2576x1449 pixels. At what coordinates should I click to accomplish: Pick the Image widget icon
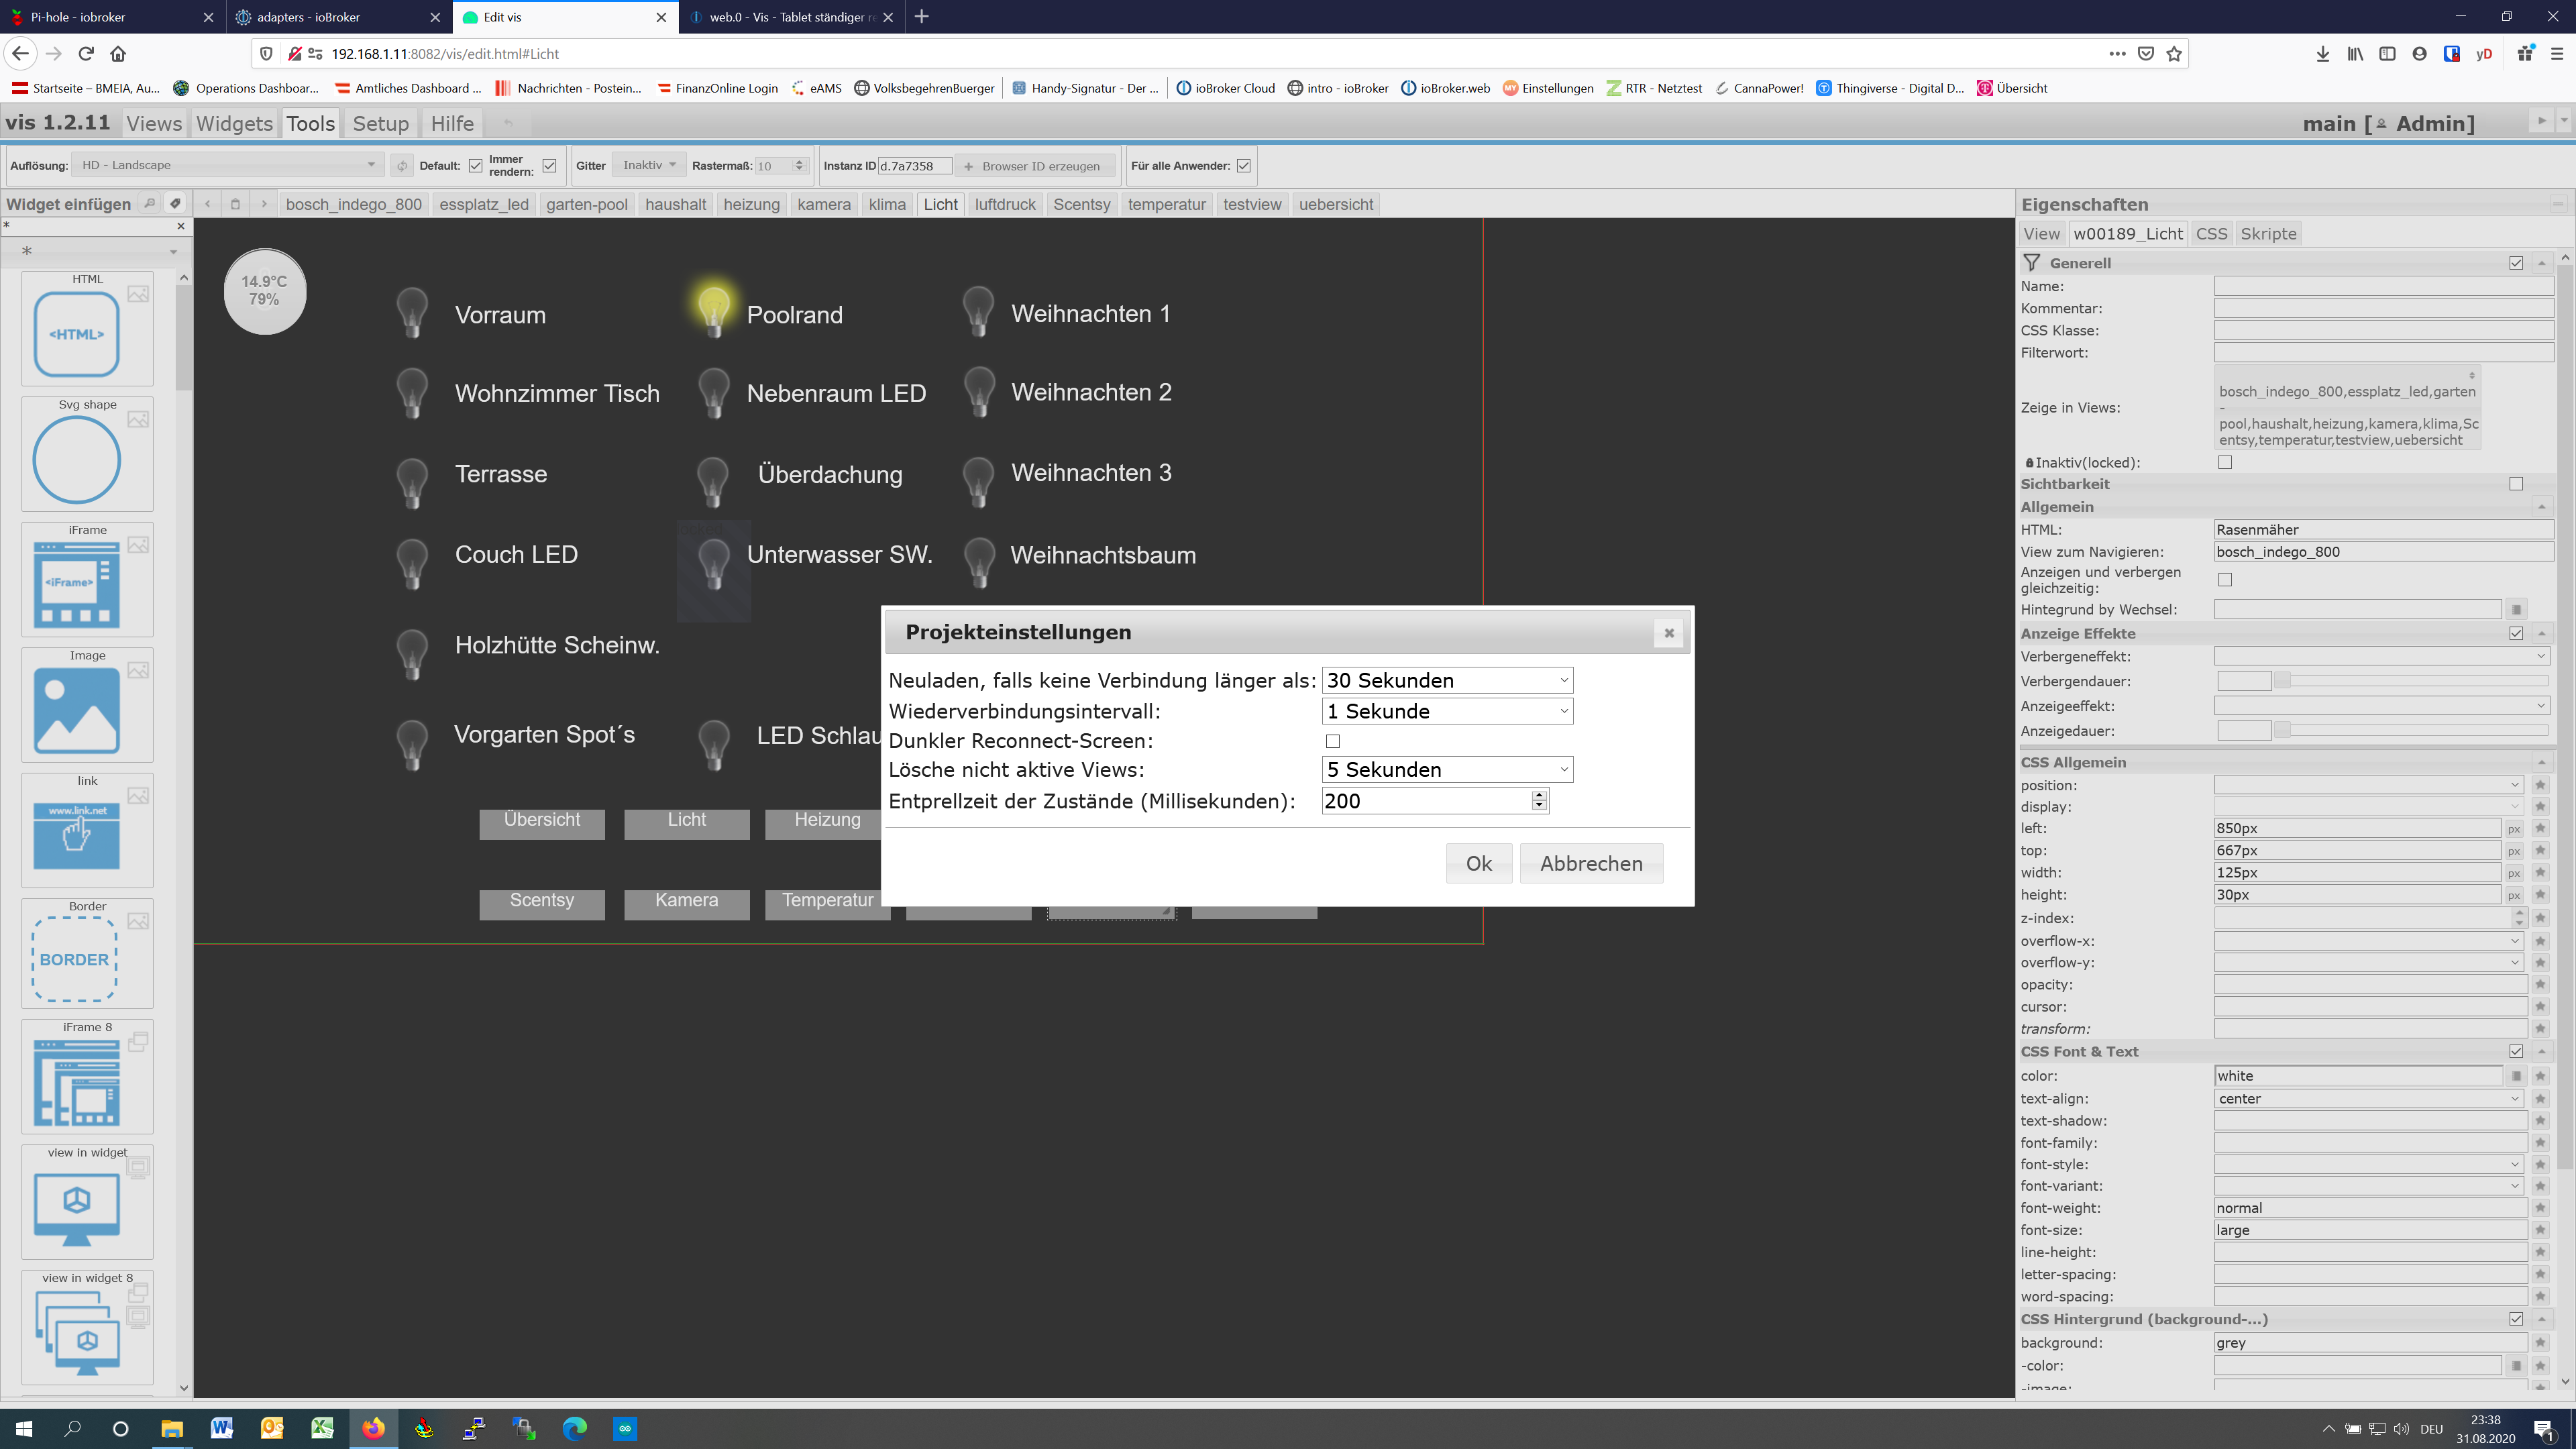(x=76, y=710)
